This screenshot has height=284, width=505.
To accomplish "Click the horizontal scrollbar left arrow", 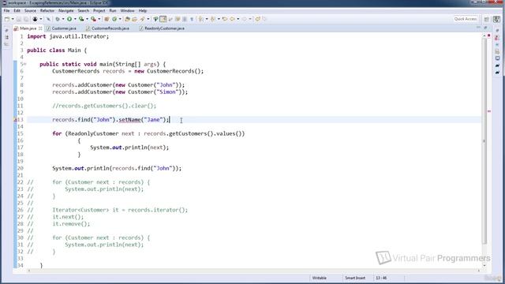I will [x=29, y=271].
